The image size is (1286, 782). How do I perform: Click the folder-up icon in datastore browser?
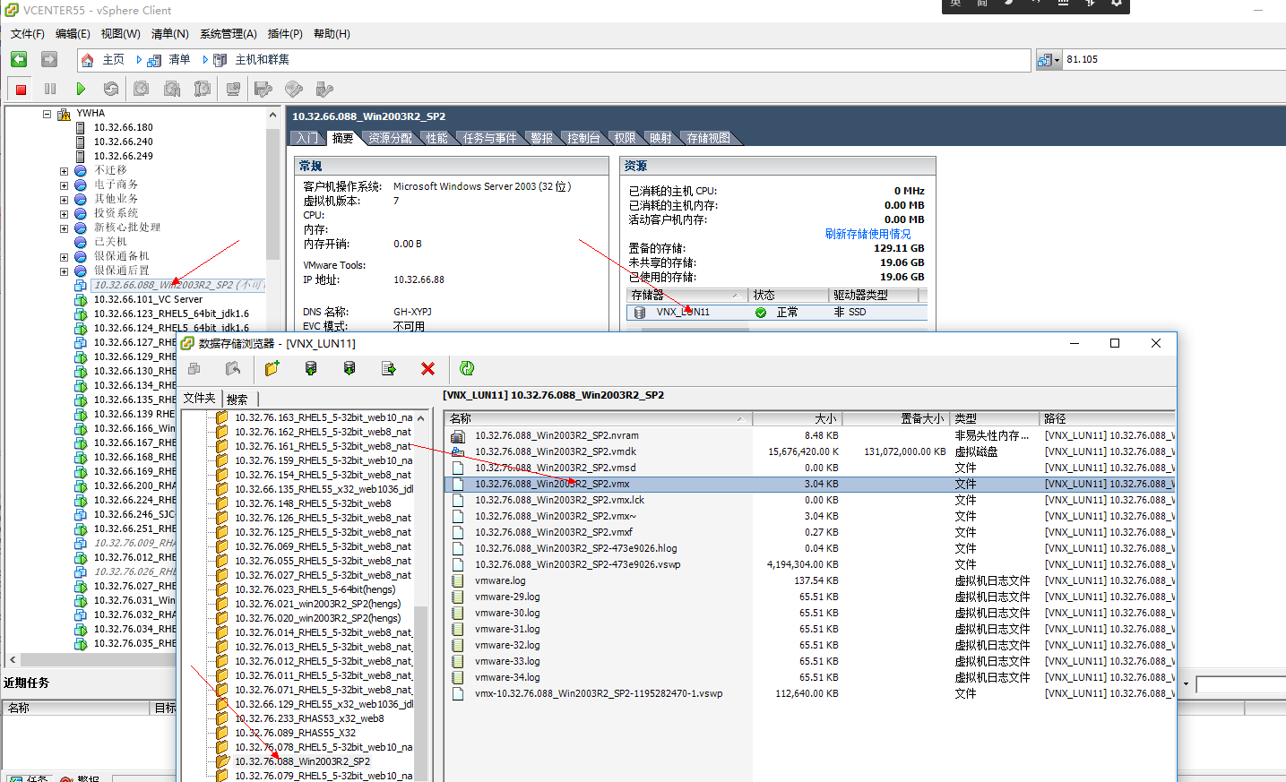[233, 368]
